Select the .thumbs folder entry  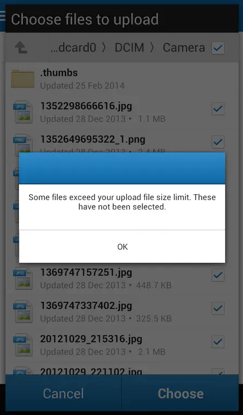click(122, 79)
